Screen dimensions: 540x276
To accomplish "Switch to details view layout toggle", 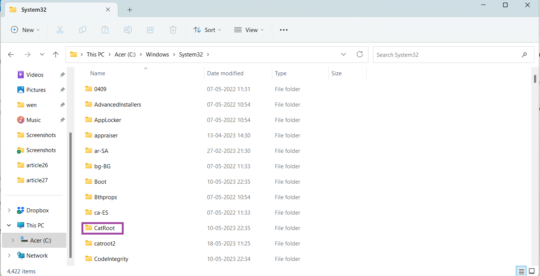I will tap(521, 271).
